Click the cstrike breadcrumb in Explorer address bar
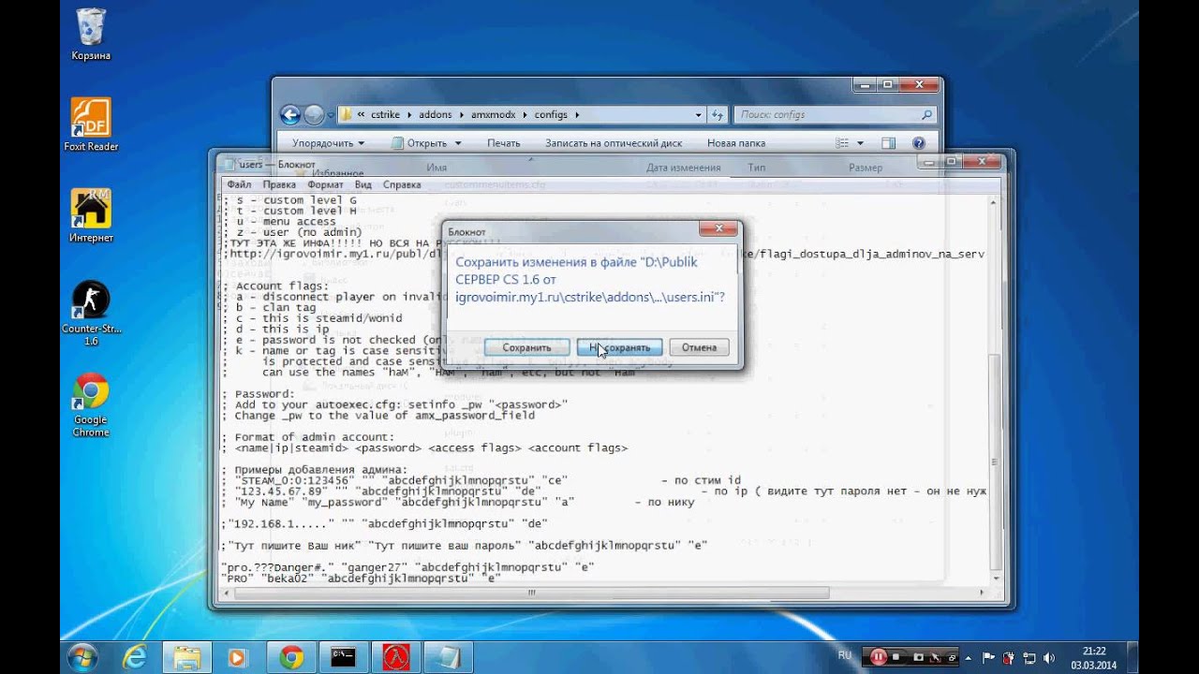 pos(385,115)
